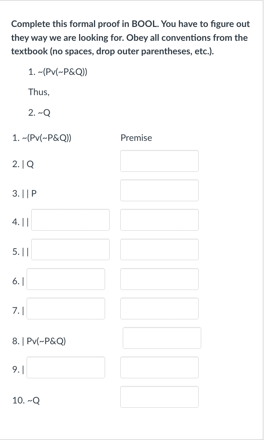Click the formula input box on line 4
The height and width of the screenshot is (440, 264).
(70, 220)
